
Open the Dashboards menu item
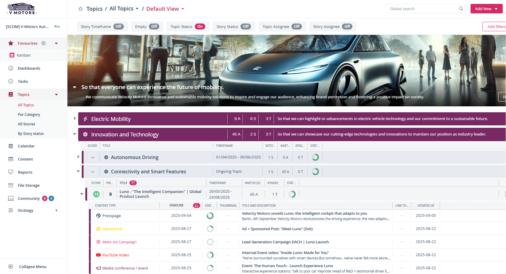[29, 68]
